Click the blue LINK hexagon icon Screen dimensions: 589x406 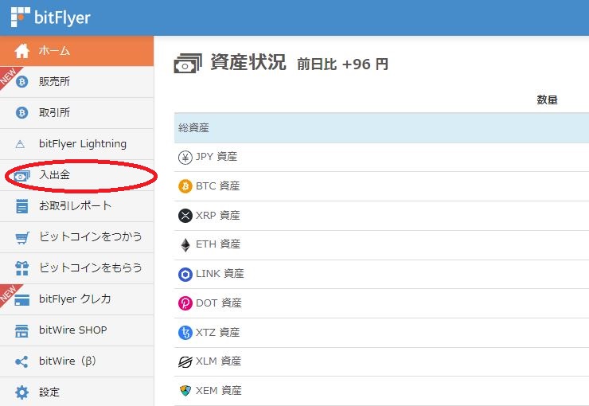tap(185, 274)
